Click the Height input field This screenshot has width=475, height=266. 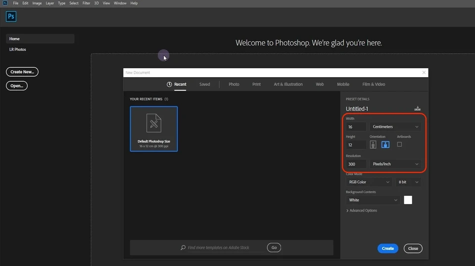(x=356, y=145)
